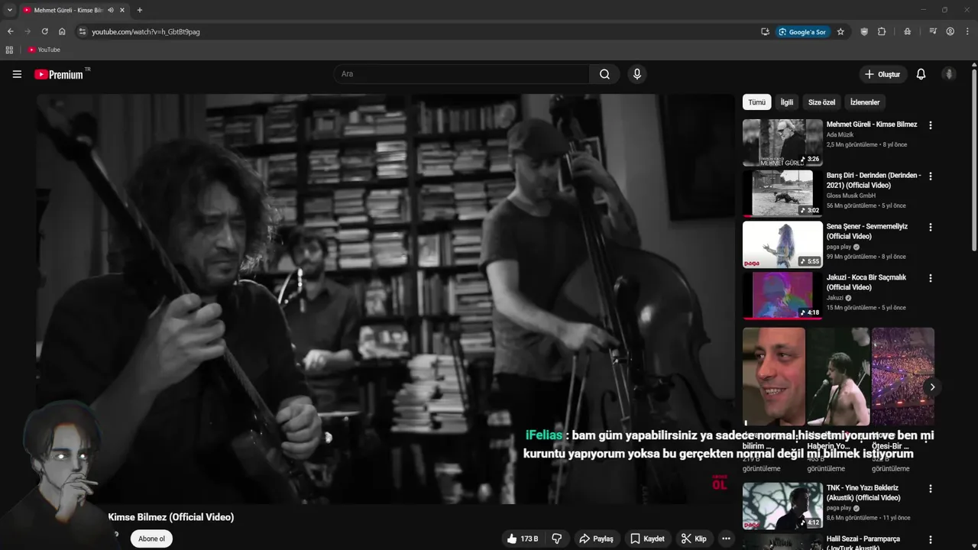This screenshot has width=978, height=550.
Task: Open options for TNK - Yine Yazı Bekleriz suggestion
Action: [930, 489]
